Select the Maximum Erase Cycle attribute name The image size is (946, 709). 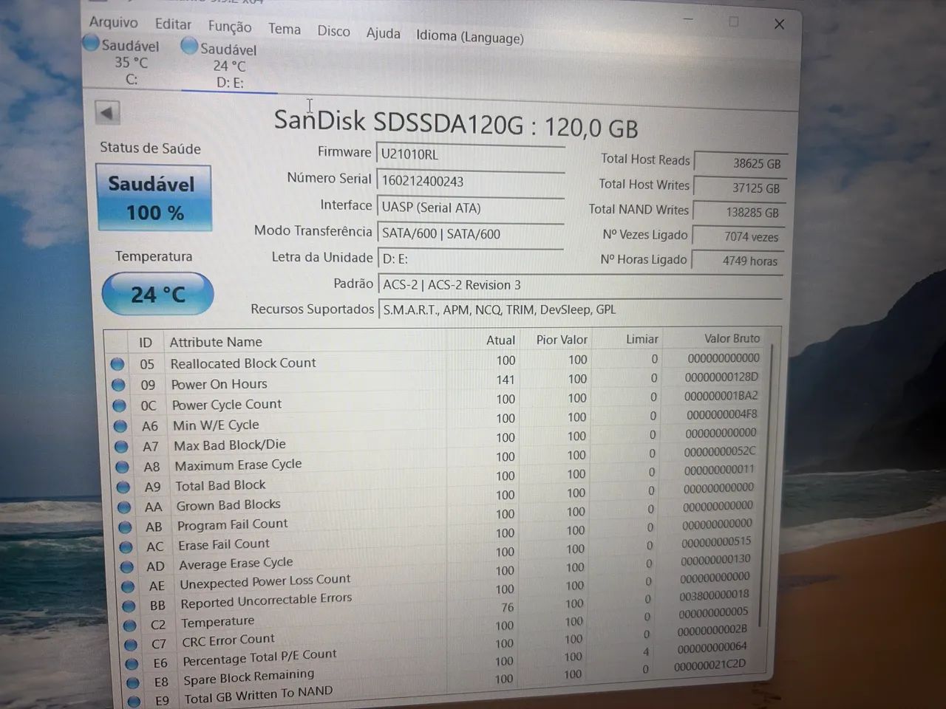coord(238,465)
